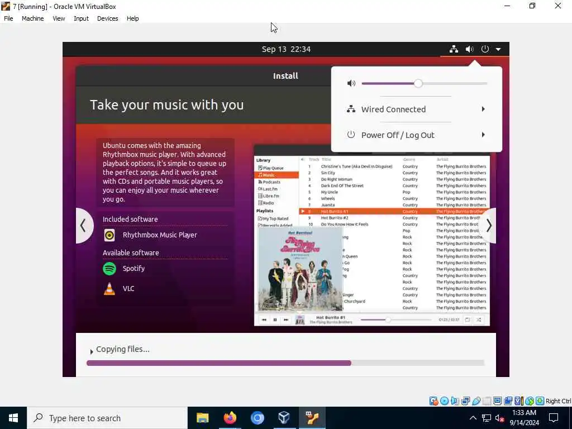Click the wired network icon in Ubuntu top bar

(454, 49)
